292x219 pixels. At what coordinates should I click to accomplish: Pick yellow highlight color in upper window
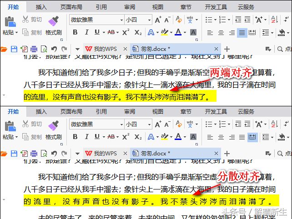pyautogui.click(x=165, y=32)
